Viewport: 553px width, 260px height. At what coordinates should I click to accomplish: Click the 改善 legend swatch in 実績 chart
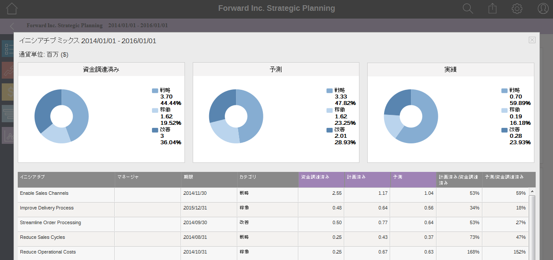tap(504, 130)
